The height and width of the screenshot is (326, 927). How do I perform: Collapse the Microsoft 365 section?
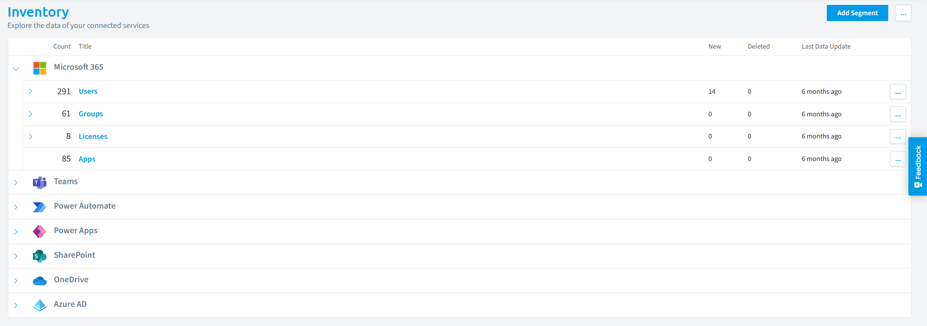[16, 69]
